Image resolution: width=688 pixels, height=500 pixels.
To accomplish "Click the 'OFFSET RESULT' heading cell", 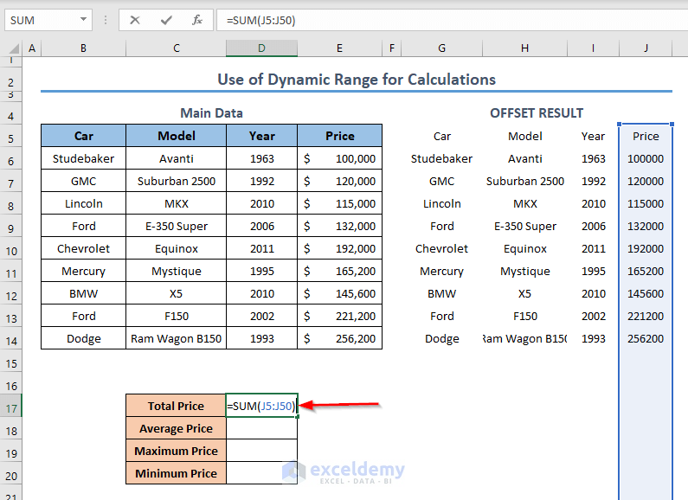I will (537, 113).
